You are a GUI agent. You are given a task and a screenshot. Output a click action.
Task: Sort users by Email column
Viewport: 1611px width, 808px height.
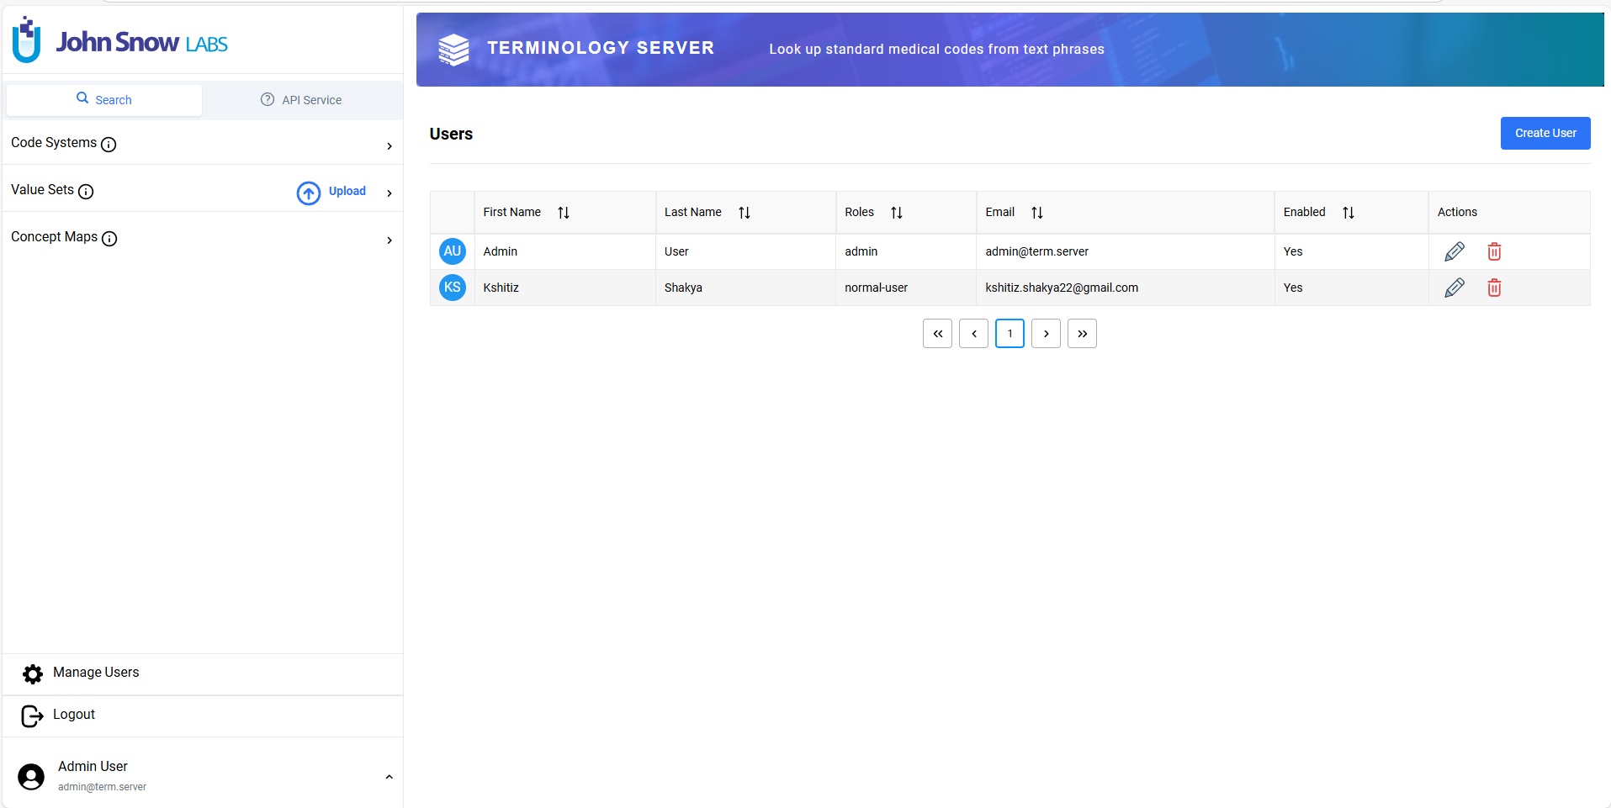coord(1036,213)
